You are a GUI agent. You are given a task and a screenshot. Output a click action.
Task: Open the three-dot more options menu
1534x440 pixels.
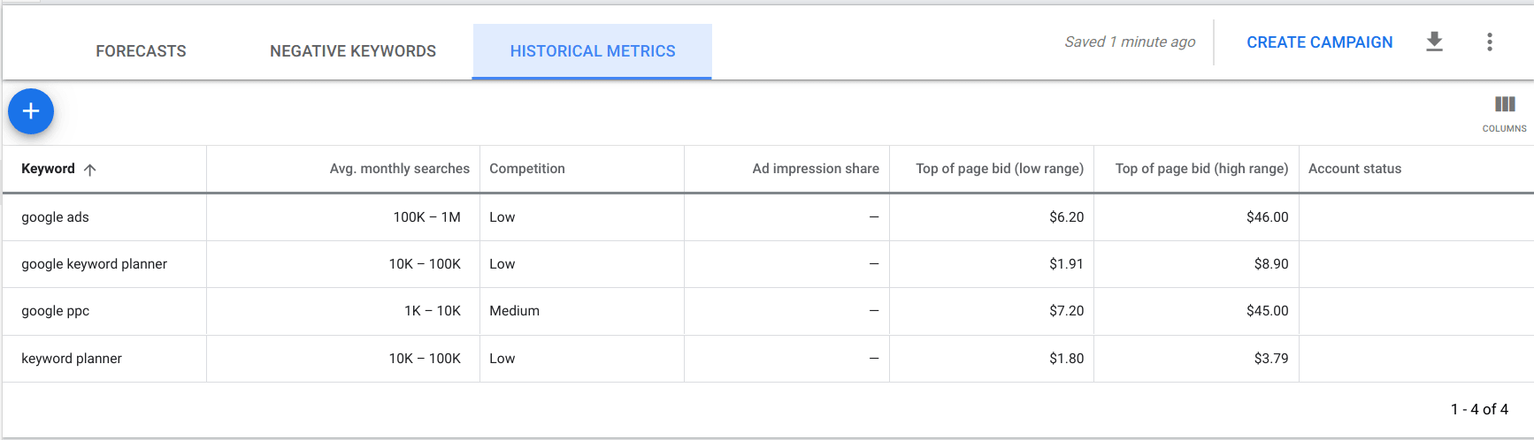[1490, 42]
